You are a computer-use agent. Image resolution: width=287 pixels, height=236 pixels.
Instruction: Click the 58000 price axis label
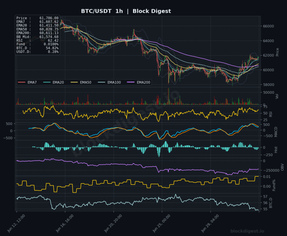coord(268,84)
